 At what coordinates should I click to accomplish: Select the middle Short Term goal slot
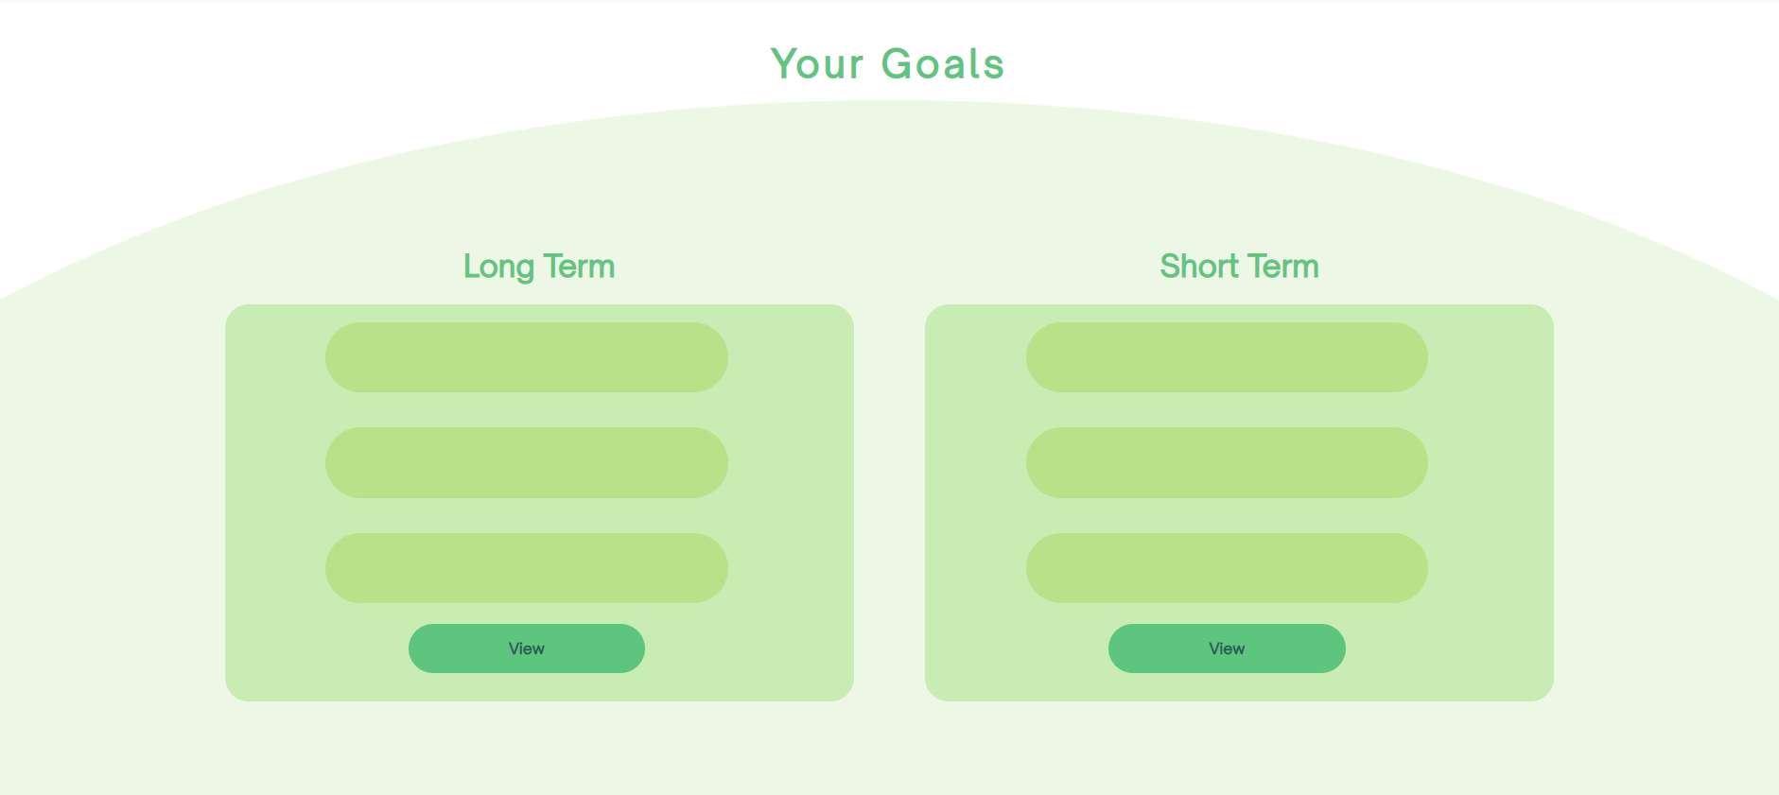point(1227,462)
